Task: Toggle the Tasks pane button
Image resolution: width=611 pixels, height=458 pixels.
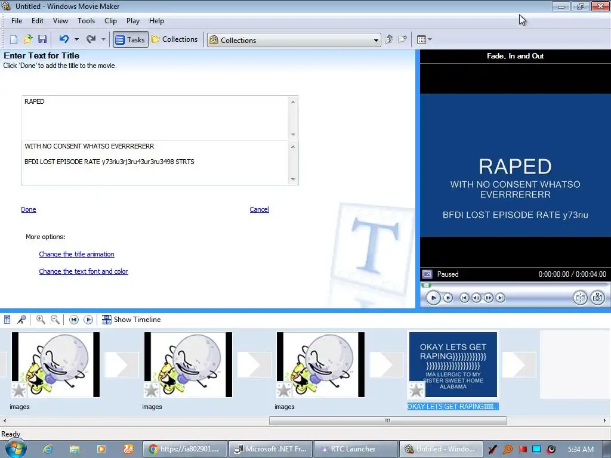Action: coord(131,39)
